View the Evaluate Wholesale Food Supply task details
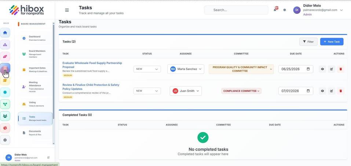The height and width of the screenshot is (166, 351). pyautogui.click(x=322, y=69)
